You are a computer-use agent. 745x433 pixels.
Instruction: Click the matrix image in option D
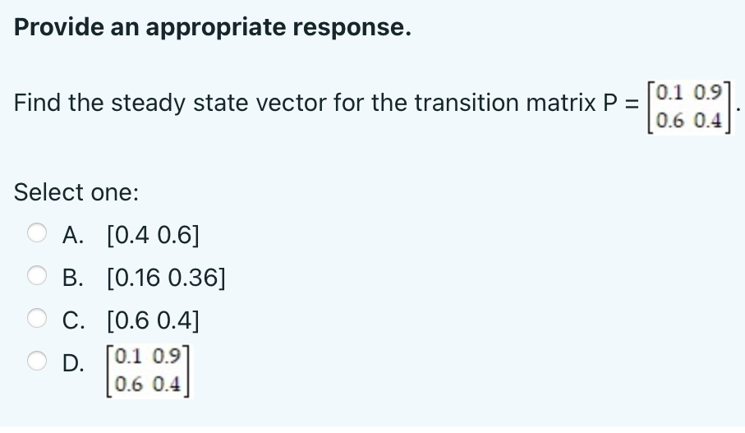(x=149, y=371)
